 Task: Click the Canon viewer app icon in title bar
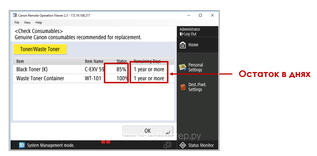15,16
